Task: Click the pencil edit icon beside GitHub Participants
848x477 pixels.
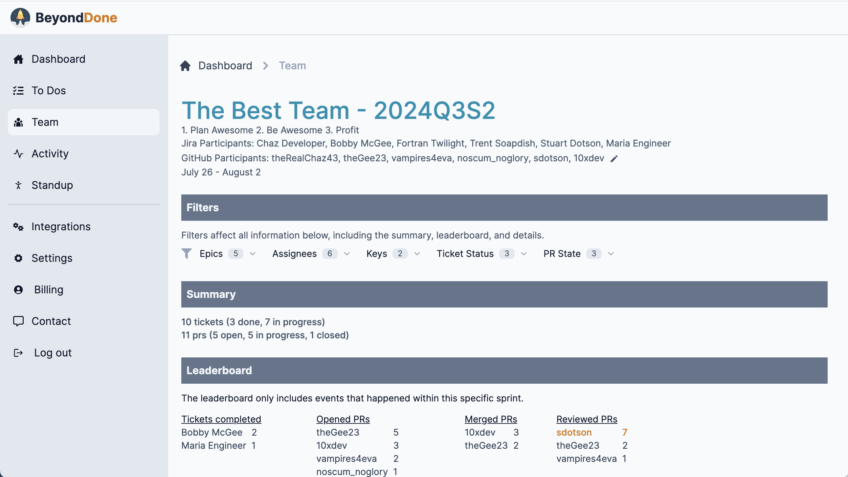Action: [614, 159]
